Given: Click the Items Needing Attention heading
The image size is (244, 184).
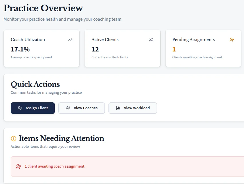Looking at the screenshot, I should tap(61, 138).
